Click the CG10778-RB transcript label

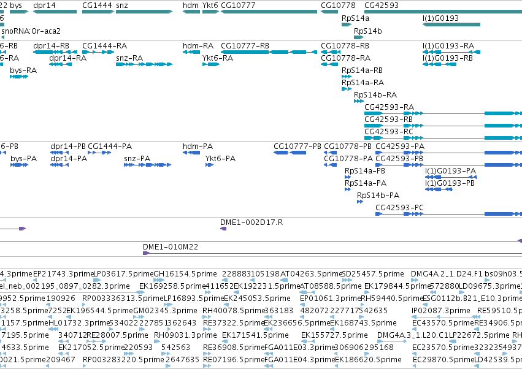[x=345, y=45]
